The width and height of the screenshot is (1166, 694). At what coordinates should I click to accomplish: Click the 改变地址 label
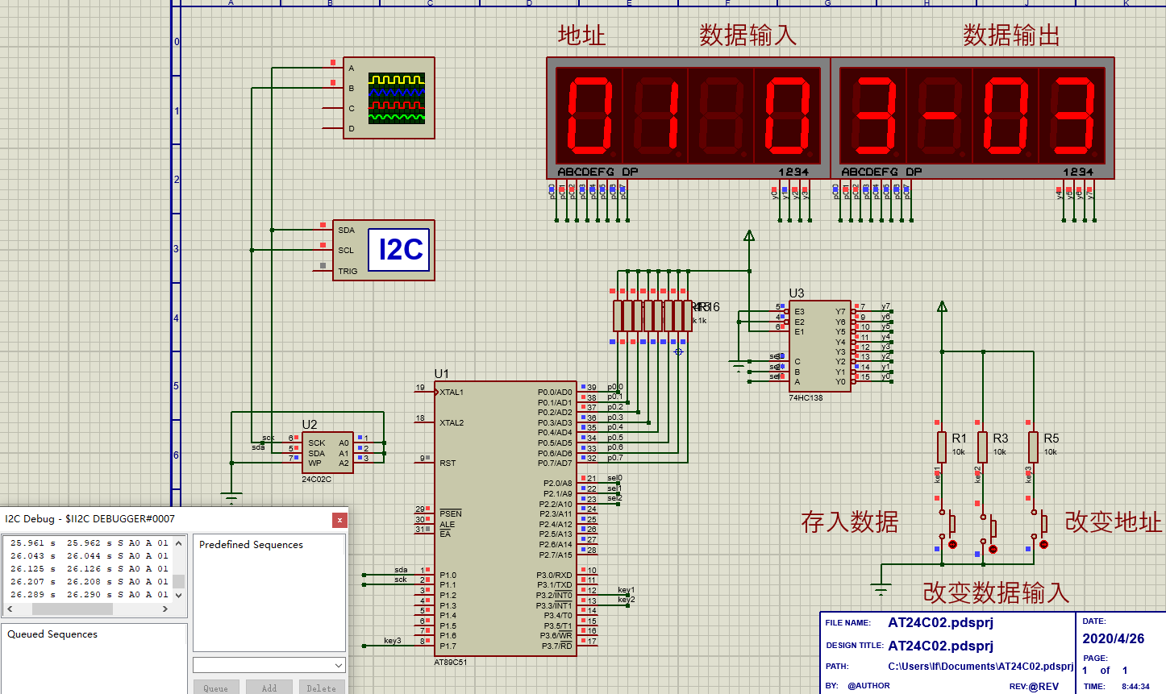tap(1113, 522)
